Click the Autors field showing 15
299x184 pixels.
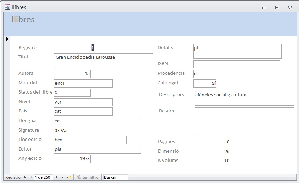(x=72, y=74)
